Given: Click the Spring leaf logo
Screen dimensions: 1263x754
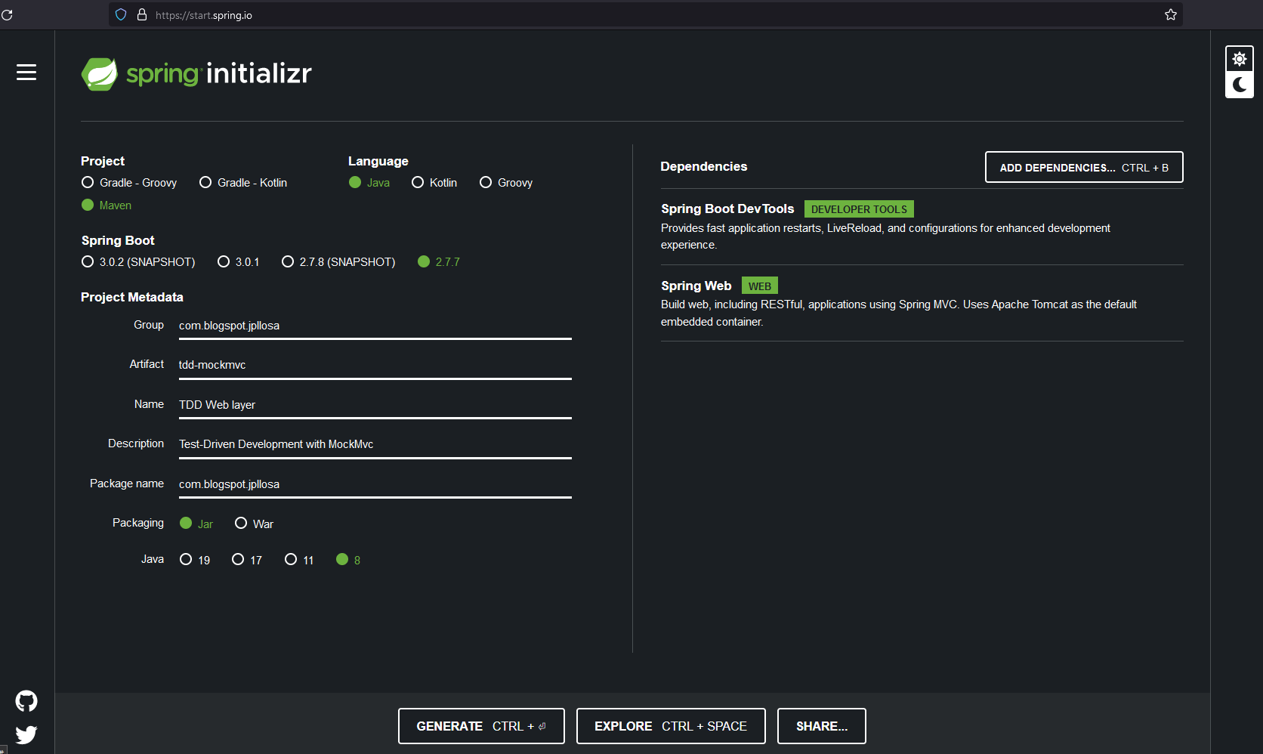Looking at the screenshot, I should point(100,73).
